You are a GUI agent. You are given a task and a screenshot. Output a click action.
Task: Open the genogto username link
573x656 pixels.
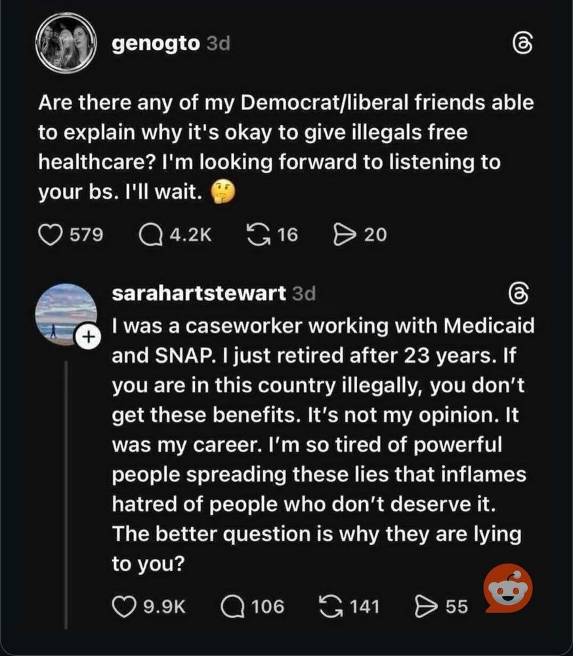click(x=156, y=43)
